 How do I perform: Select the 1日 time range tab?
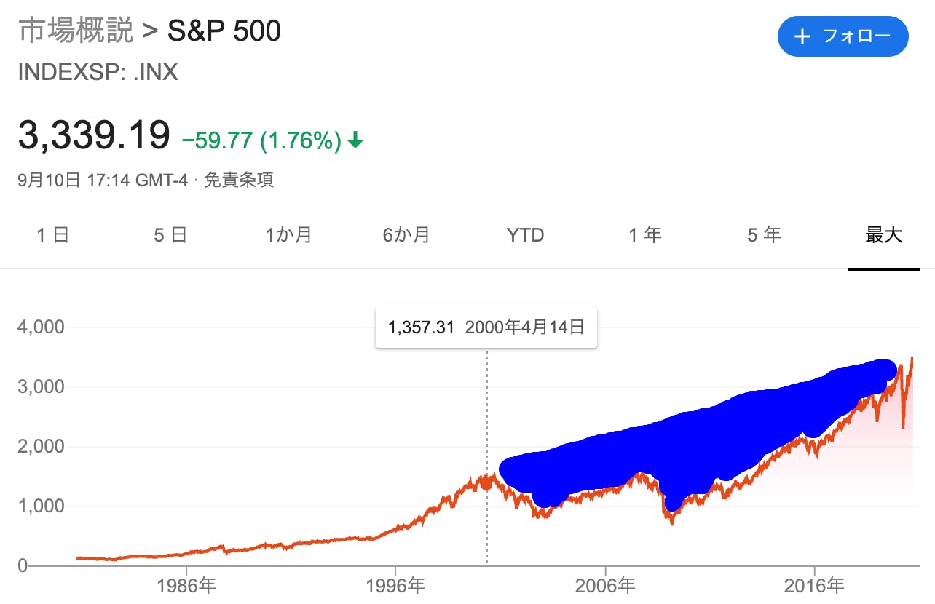point(52,234)
